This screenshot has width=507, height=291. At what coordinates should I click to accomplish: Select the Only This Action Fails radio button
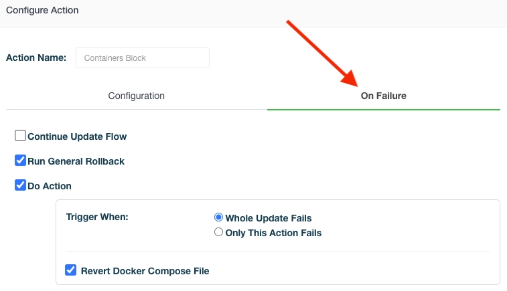(218, 233)
